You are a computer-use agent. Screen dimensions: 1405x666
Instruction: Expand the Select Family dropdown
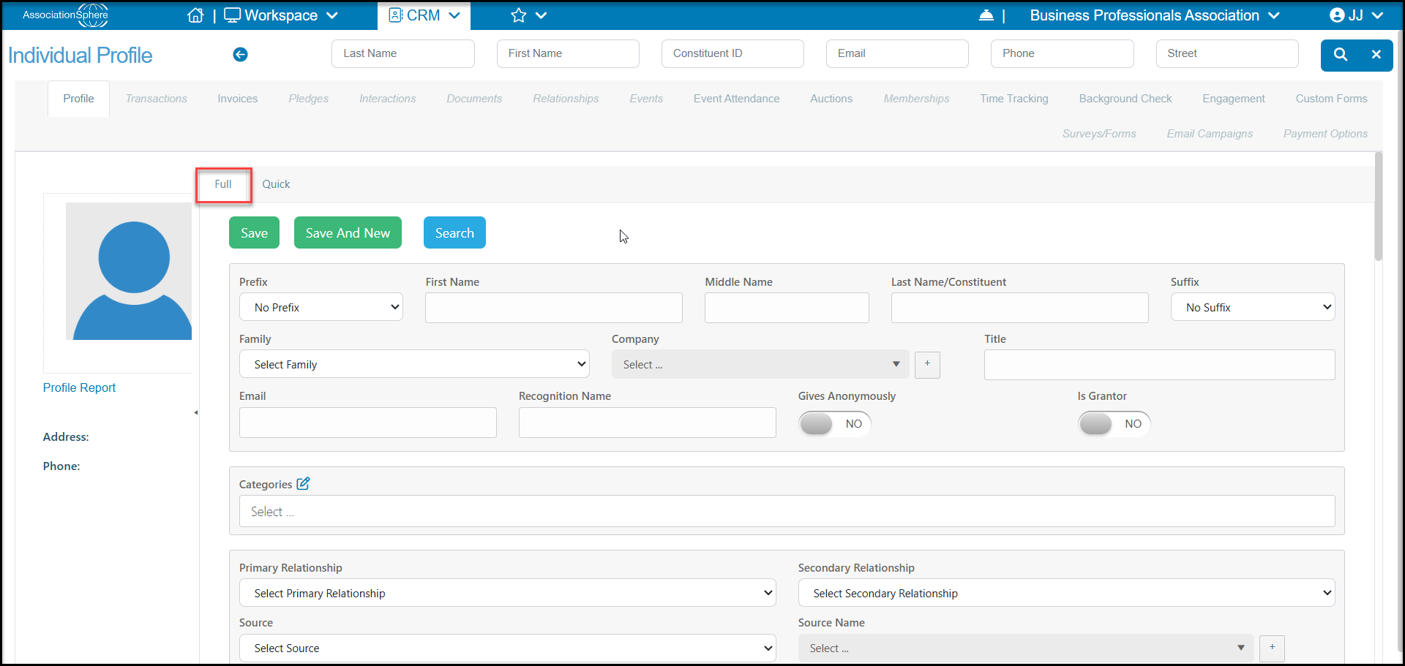[x=414, y=364]
